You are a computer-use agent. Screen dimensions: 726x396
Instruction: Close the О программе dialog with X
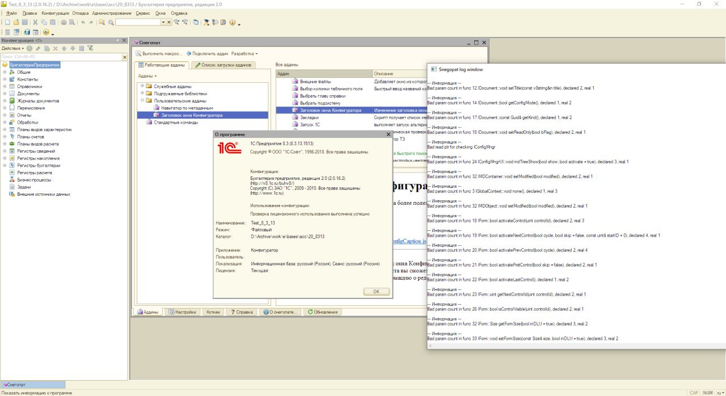(x=388, y=134)
